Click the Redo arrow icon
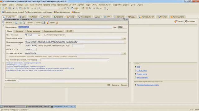The image size is (199, 111). [35, 8]
